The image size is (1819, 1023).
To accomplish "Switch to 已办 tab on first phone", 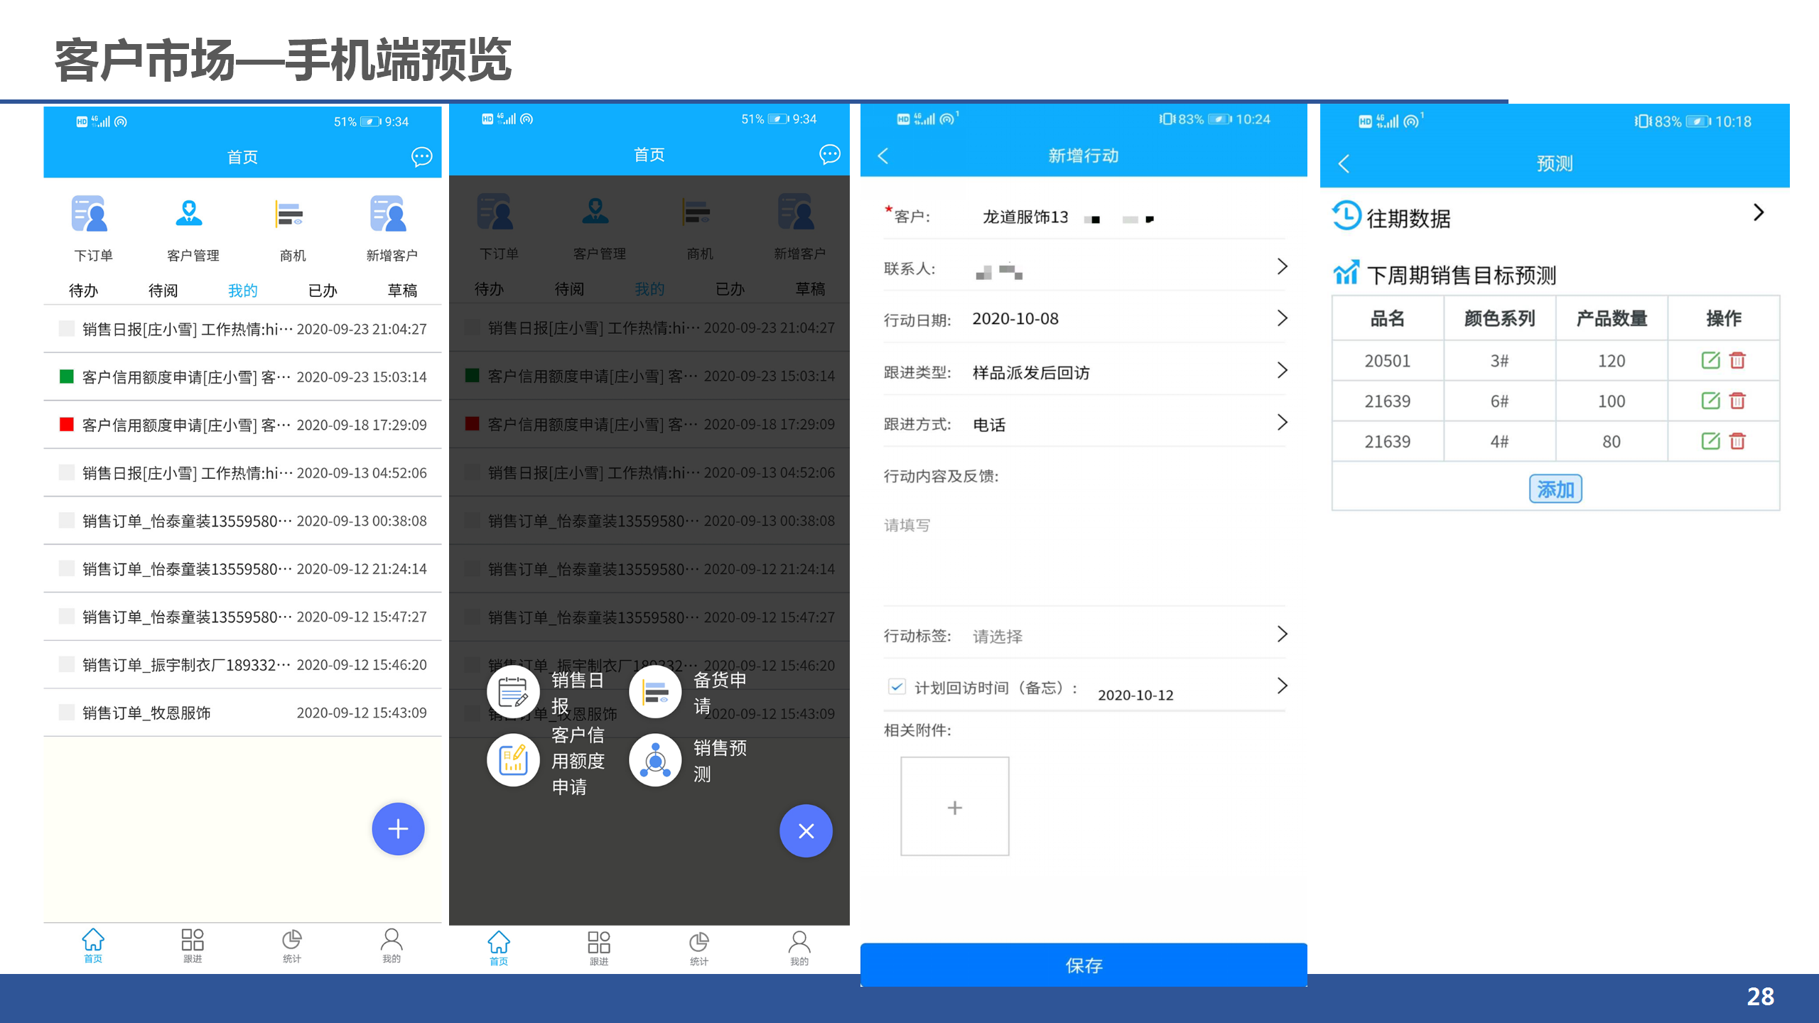I will [x=323, y=291].
